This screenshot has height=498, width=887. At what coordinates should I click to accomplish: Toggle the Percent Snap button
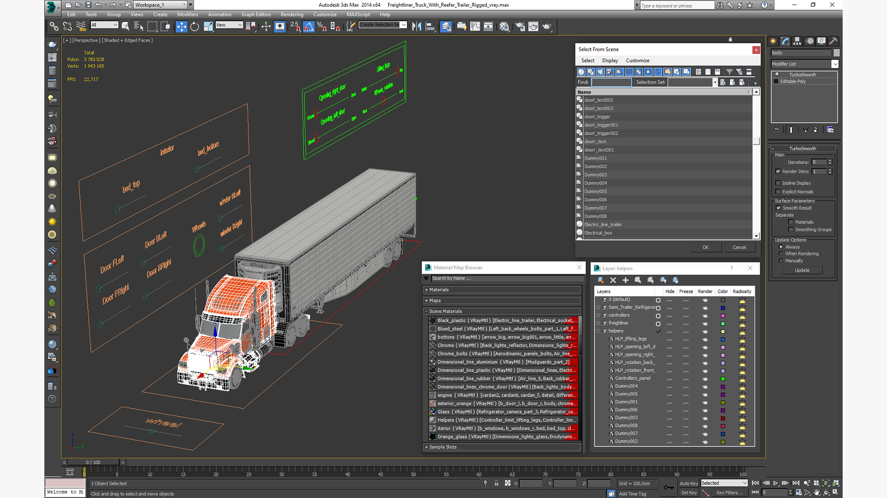click(x=322, y=26)
